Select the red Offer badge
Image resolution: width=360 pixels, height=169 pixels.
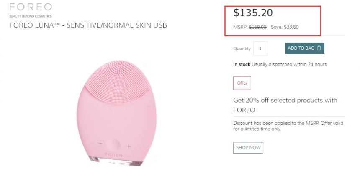(242, 83)
